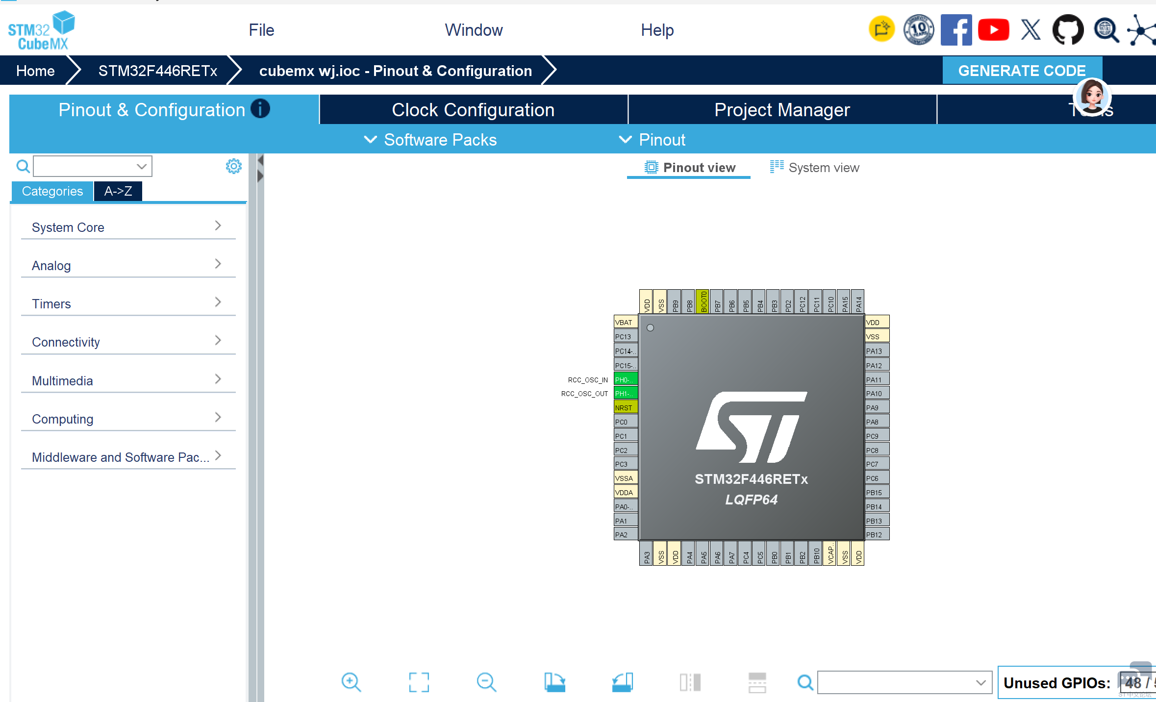Select pin PH1 (RCC_OSC_OUT)
1156x702 pixels.
pos(626,393)
